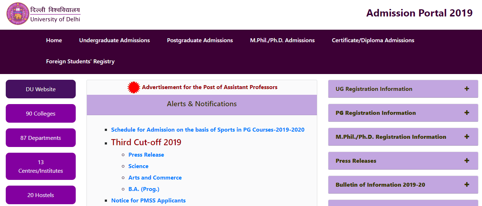Go to Postgraduate Admissions page

point(200,40)
